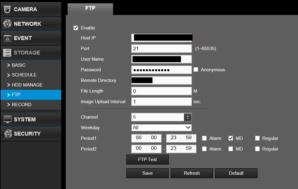Click the Password input field
298x189 pixels.
click(x=161, y=70)
